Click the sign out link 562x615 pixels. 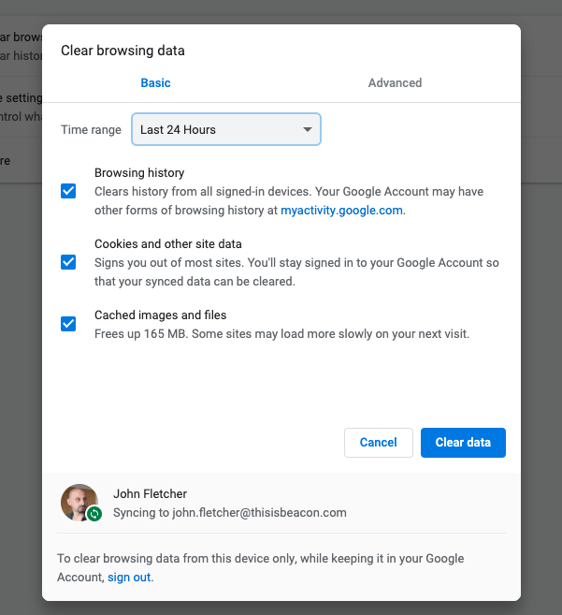click(x=128, y=578)
